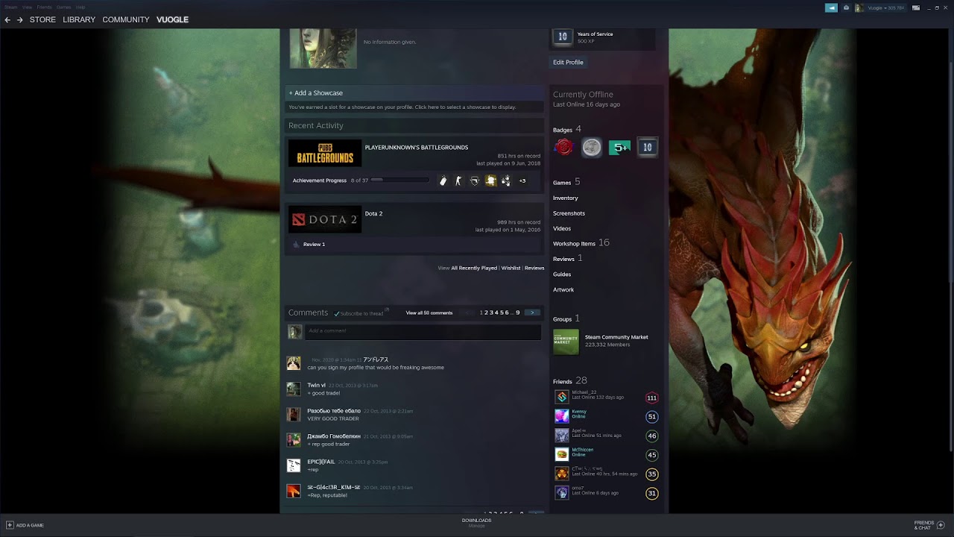
Task: Click the Add a comment field
Action: click(x=423, y=331)
